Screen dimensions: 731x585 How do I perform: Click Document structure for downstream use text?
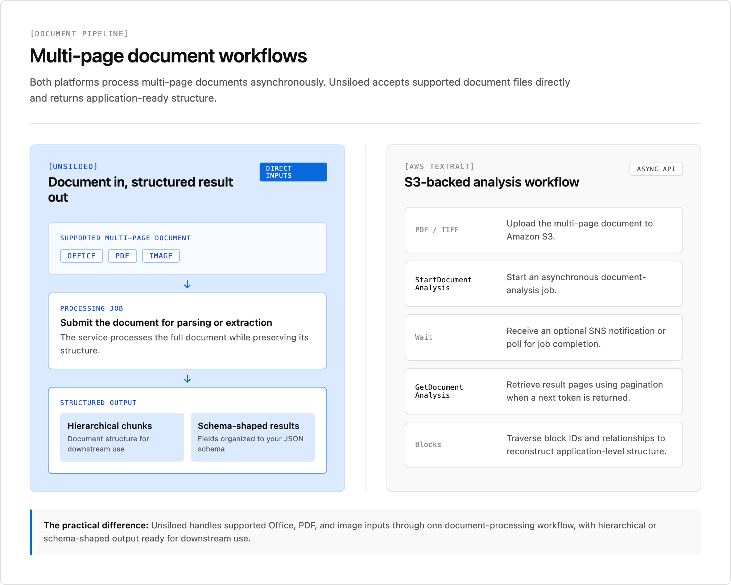coord(108,444)
